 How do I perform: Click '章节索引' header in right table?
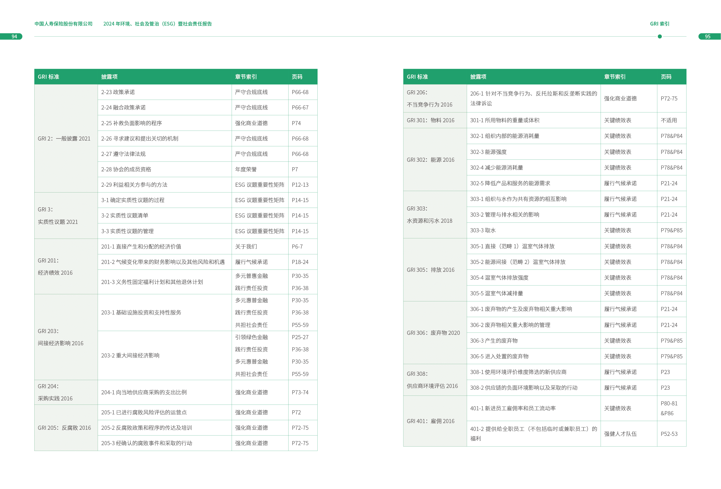(x=615, y=77)
